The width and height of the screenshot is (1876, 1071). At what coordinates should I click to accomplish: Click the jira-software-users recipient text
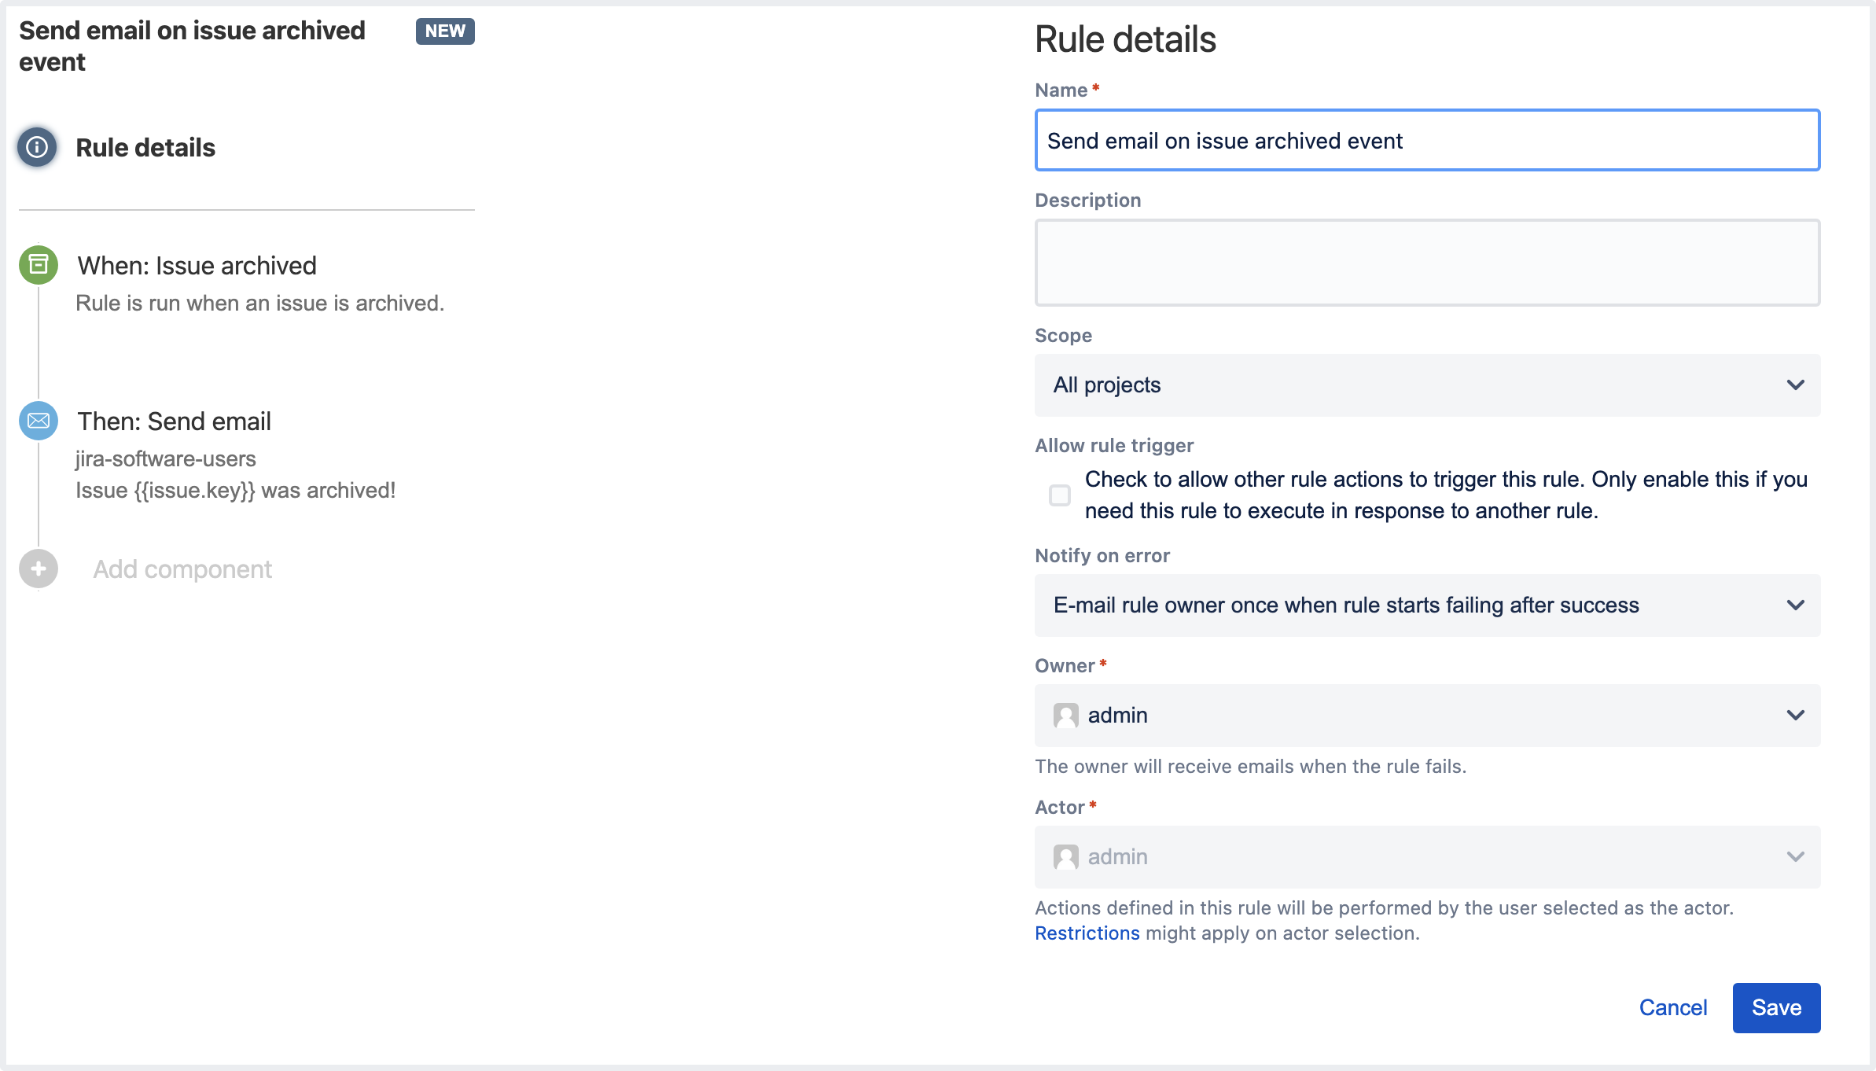pos(166,459)
